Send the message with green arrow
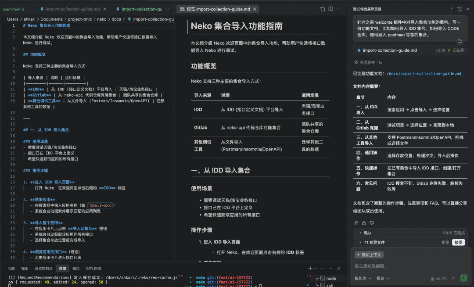Image resolution: width=474 pixels, height=287 pixels. click(463, 278)
